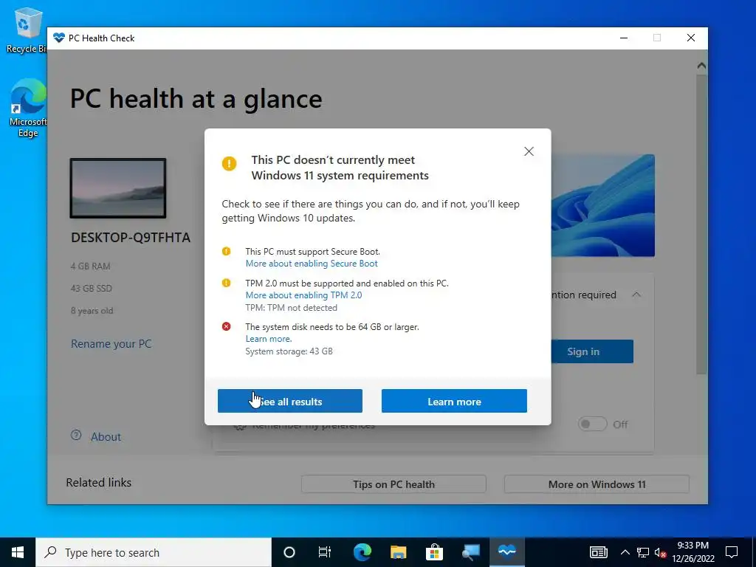Click the TPM 2.0 warning icon
The width and height of the screenshot is (756, 567).
(226, 283)
